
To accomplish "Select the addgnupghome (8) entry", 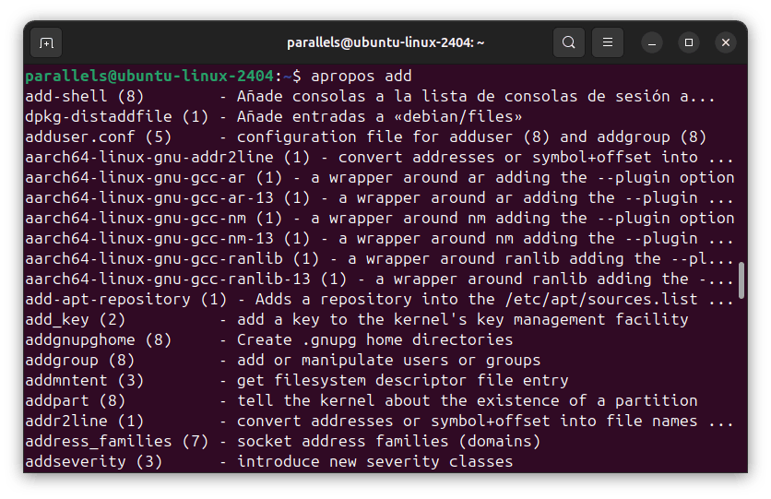I will click(269, 339).
